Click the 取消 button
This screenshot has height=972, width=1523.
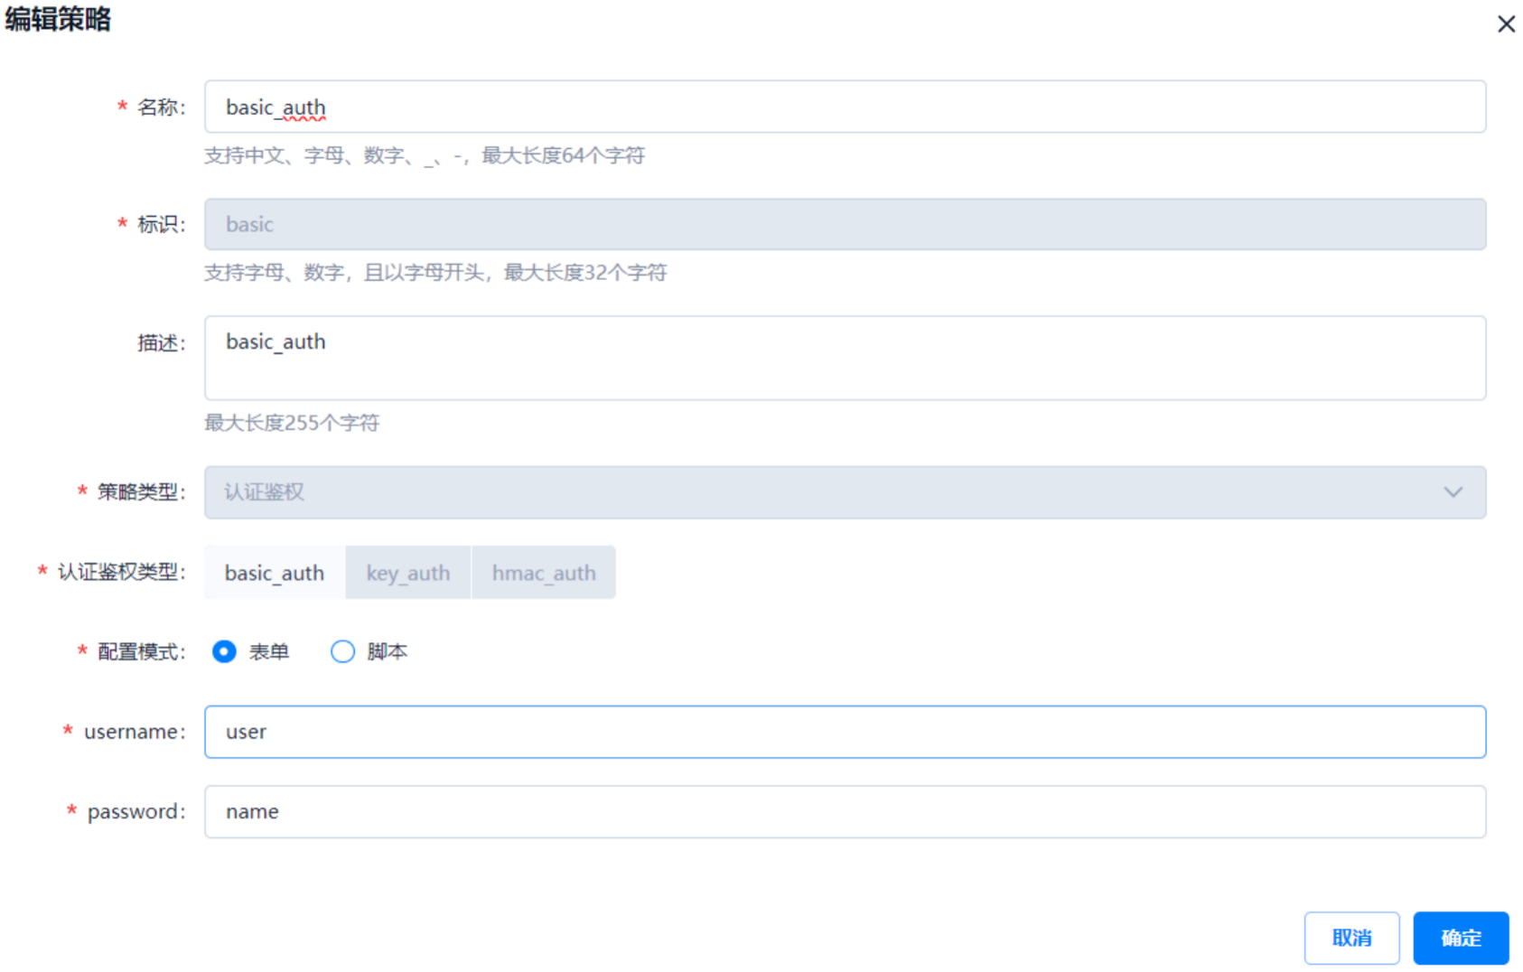tap(1351, 938)
